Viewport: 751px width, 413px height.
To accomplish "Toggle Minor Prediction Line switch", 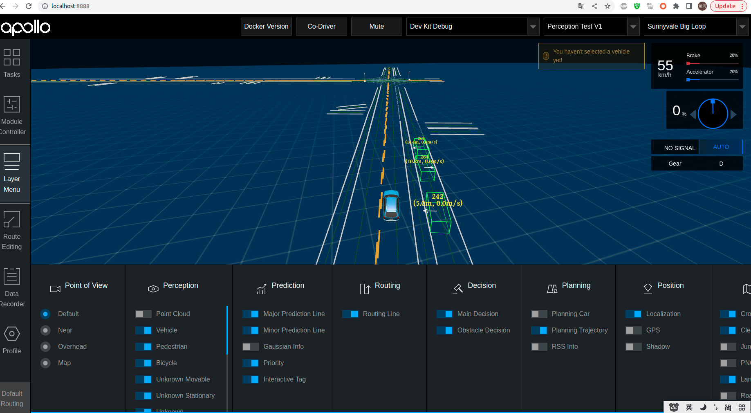I will click(x=251, y=330).
